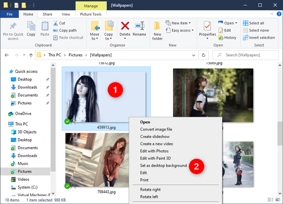This screenshot has width=283, height=204.
Task: Click the Pin to Quick access icon
Action: [13, 26]
